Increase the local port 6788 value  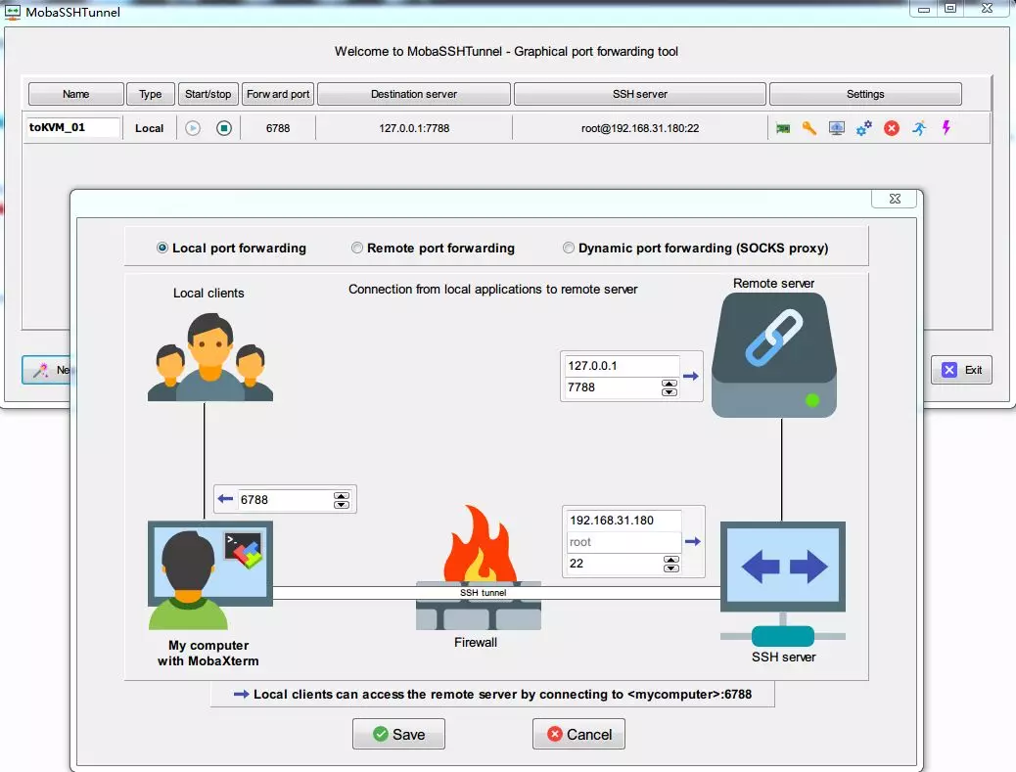pos(342,495)
